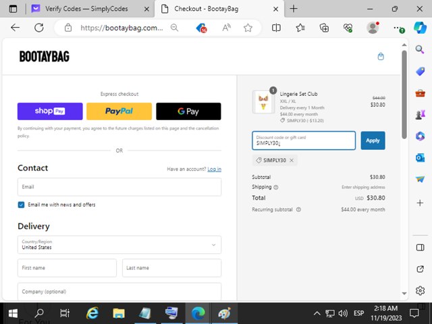The height and width of the screenshot is (324, 432).
Task: Uncheck Email me with news and offers
Action: click(21, 205)
